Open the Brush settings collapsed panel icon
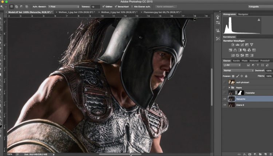273x156 pixels. 218,23
